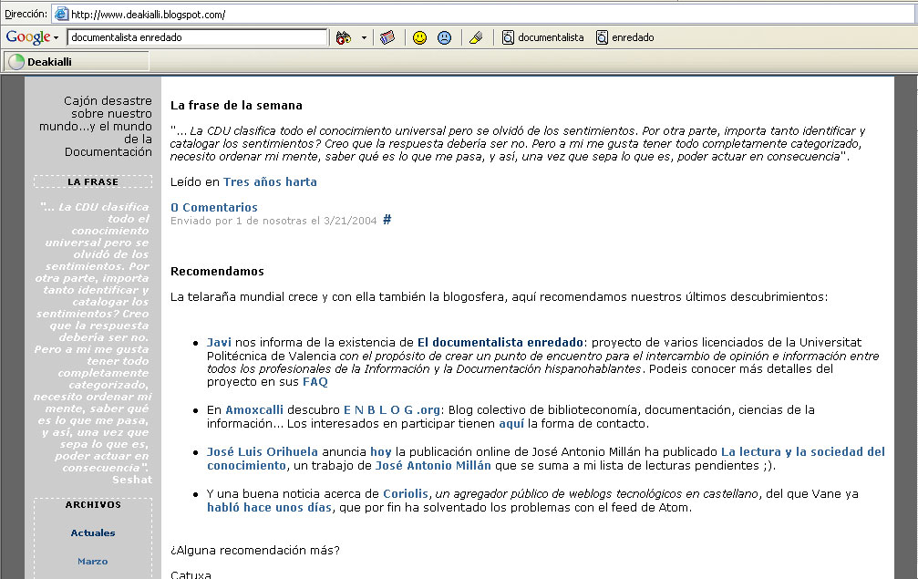918x579 pixels.
Task: Find word 'documentalista' toolbar button
Action: [x=543, y=37]
